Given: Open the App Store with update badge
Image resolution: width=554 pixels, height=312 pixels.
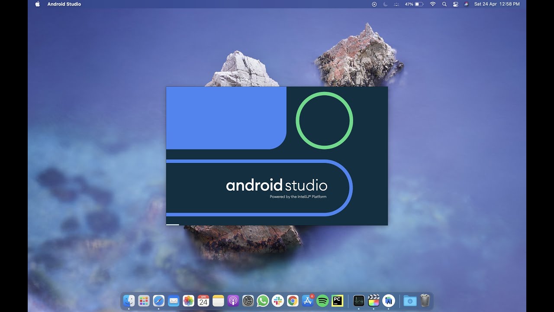Looking at the screenshot, I should [308, 300].
